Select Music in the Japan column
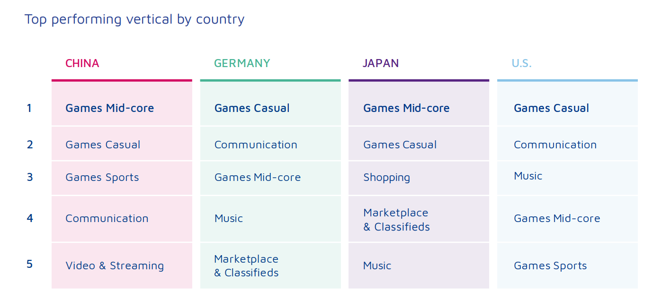The image size is (653, 300). 377,266
